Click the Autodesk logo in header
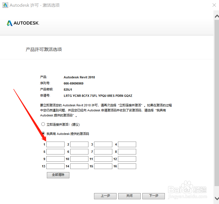Viewport: 219px width, 204px height. [23, 23]
